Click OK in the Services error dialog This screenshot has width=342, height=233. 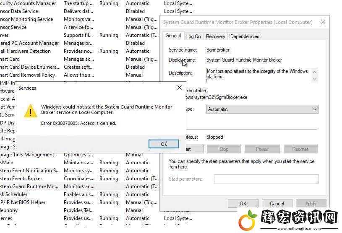pos(164,144)
